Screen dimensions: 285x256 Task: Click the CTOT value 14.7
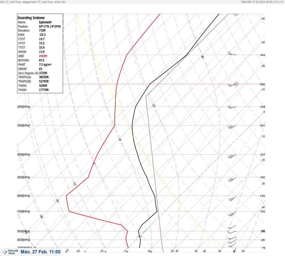[x=42, y=39]
